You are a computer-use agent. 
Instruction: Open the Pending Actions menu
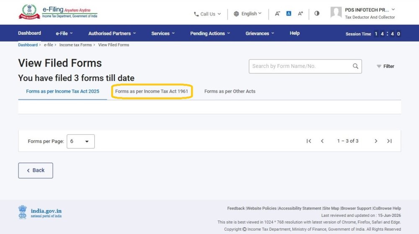(210, 34)
